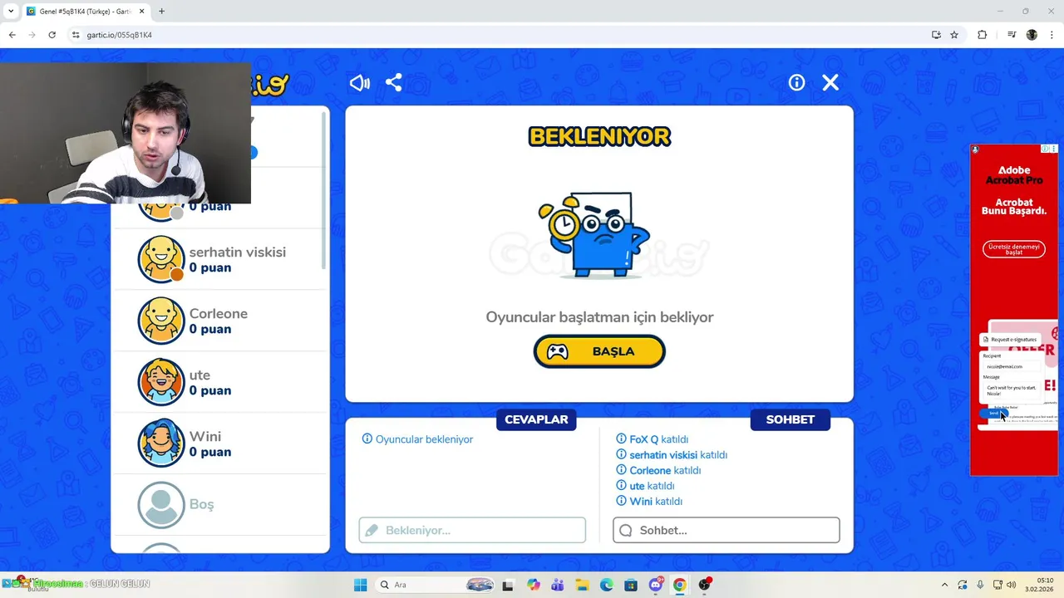Go forward in browser

pyautogui.click(x=32, y=35)
